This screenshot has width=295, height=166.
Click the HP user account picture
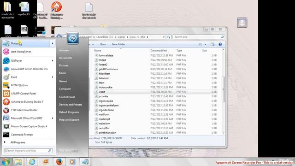73,38
